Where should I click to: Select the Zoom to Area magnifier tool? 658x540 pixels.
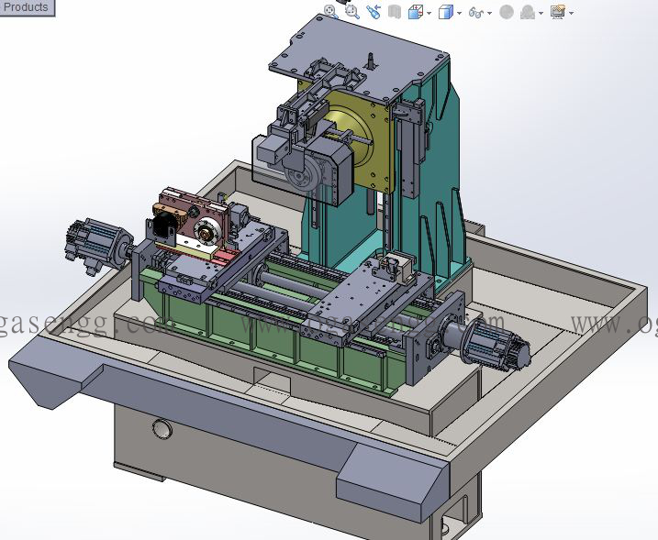click(352, 12)
